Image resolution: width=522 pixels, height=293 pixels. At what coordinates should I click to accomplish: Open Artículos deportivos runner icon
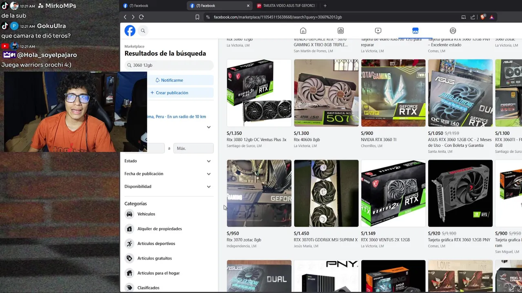tap(129, 243)
